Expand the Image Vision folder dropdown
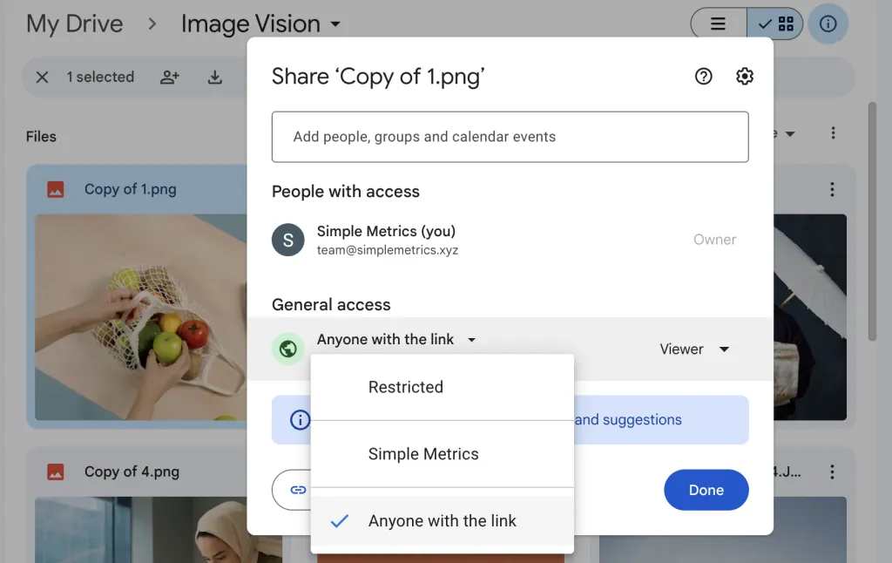 click(x=336, y=24)
